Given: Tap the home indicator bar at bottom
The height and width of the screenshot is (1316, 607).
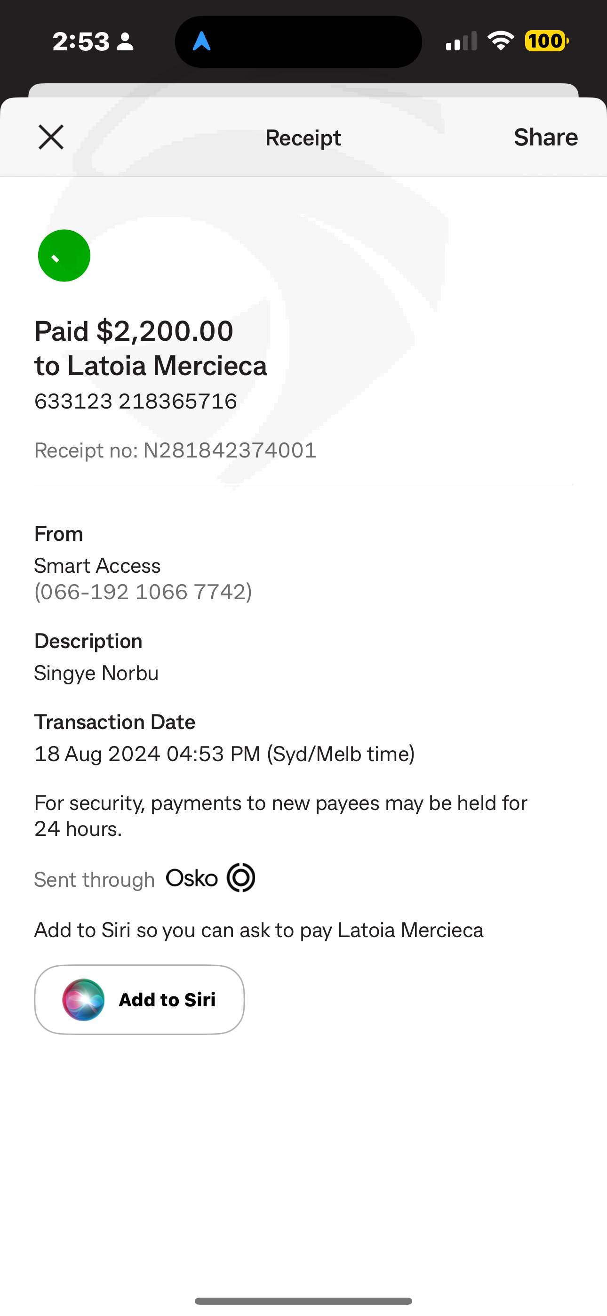Looking at the screenshot, I should [x=303, y=1300].
